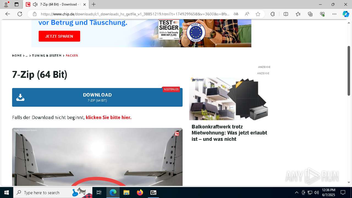Screen dimensions: 352x198
Task: Go to HOME breadcrumb
Action: tap(17, 56)
